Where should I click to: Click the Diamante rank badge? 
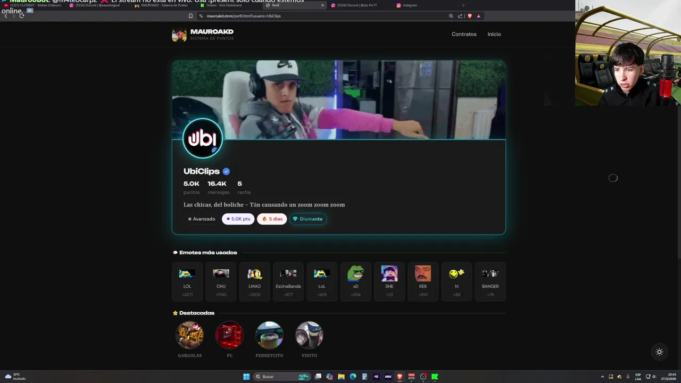(x=308, y=219)
